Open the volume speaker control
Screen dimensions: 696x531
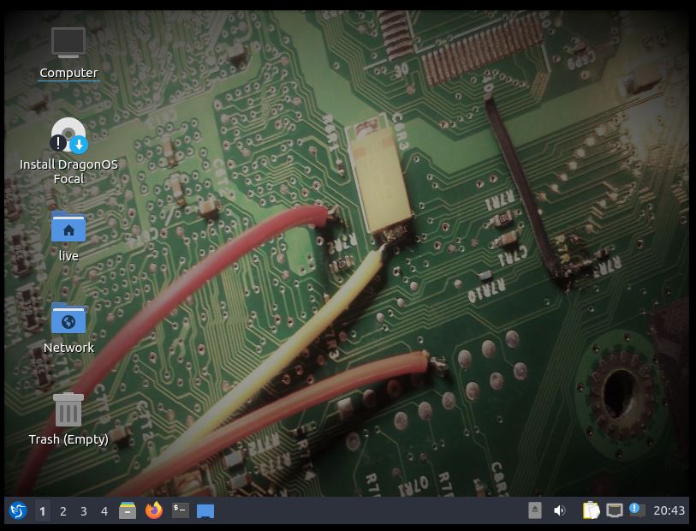click(x=559, y=510)
